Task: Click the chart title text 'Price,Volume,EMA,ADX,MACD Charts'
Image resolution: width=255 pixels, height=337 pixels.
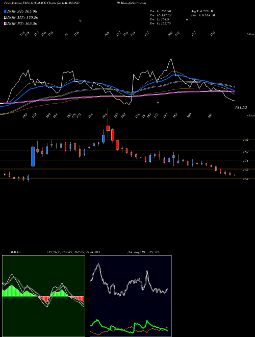Action: tap(31, 3)
